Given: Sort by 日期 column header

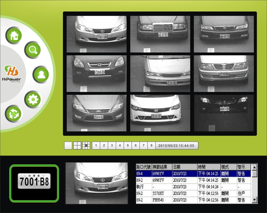Looking at the screenshot, I should [x=185, y=167].
